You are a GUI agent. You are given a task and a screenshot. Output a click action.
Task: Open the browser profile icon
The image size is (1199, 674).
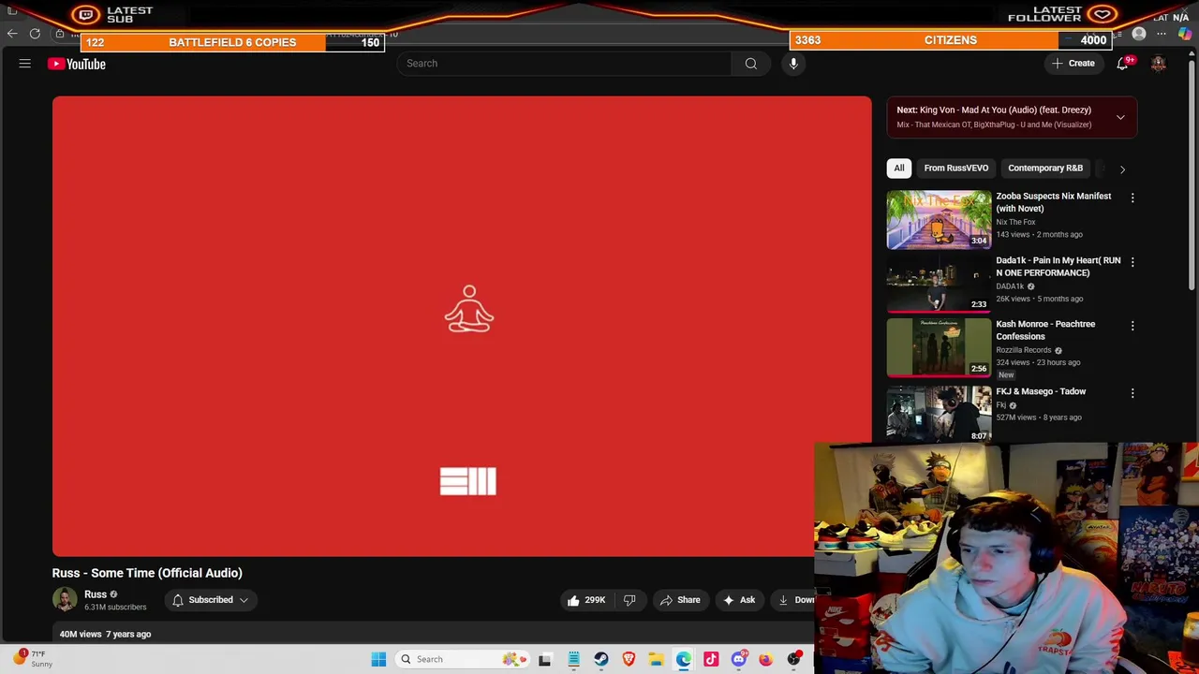[1139, 34]
